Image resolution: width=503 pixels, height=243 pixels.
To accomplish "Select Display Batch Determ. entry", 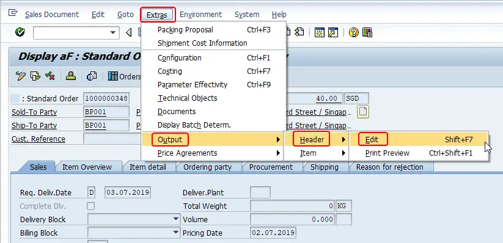I will pos(214,125).
